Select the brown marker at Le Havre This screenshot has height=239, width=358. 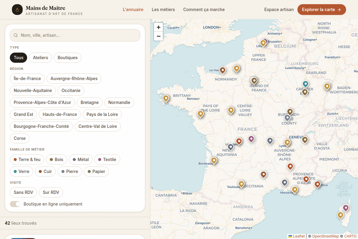pyautogui.click(x=222, y=71)
